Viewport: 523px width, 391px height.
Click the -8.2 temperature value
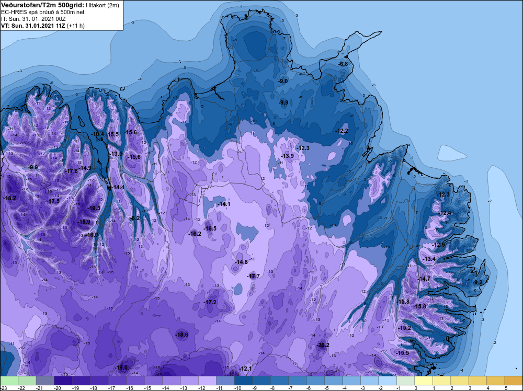[x=135, y=218]
